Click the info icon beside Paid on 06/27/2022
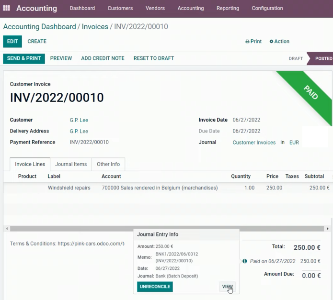This screenshot has width=333, height=300. pos(245,261)
